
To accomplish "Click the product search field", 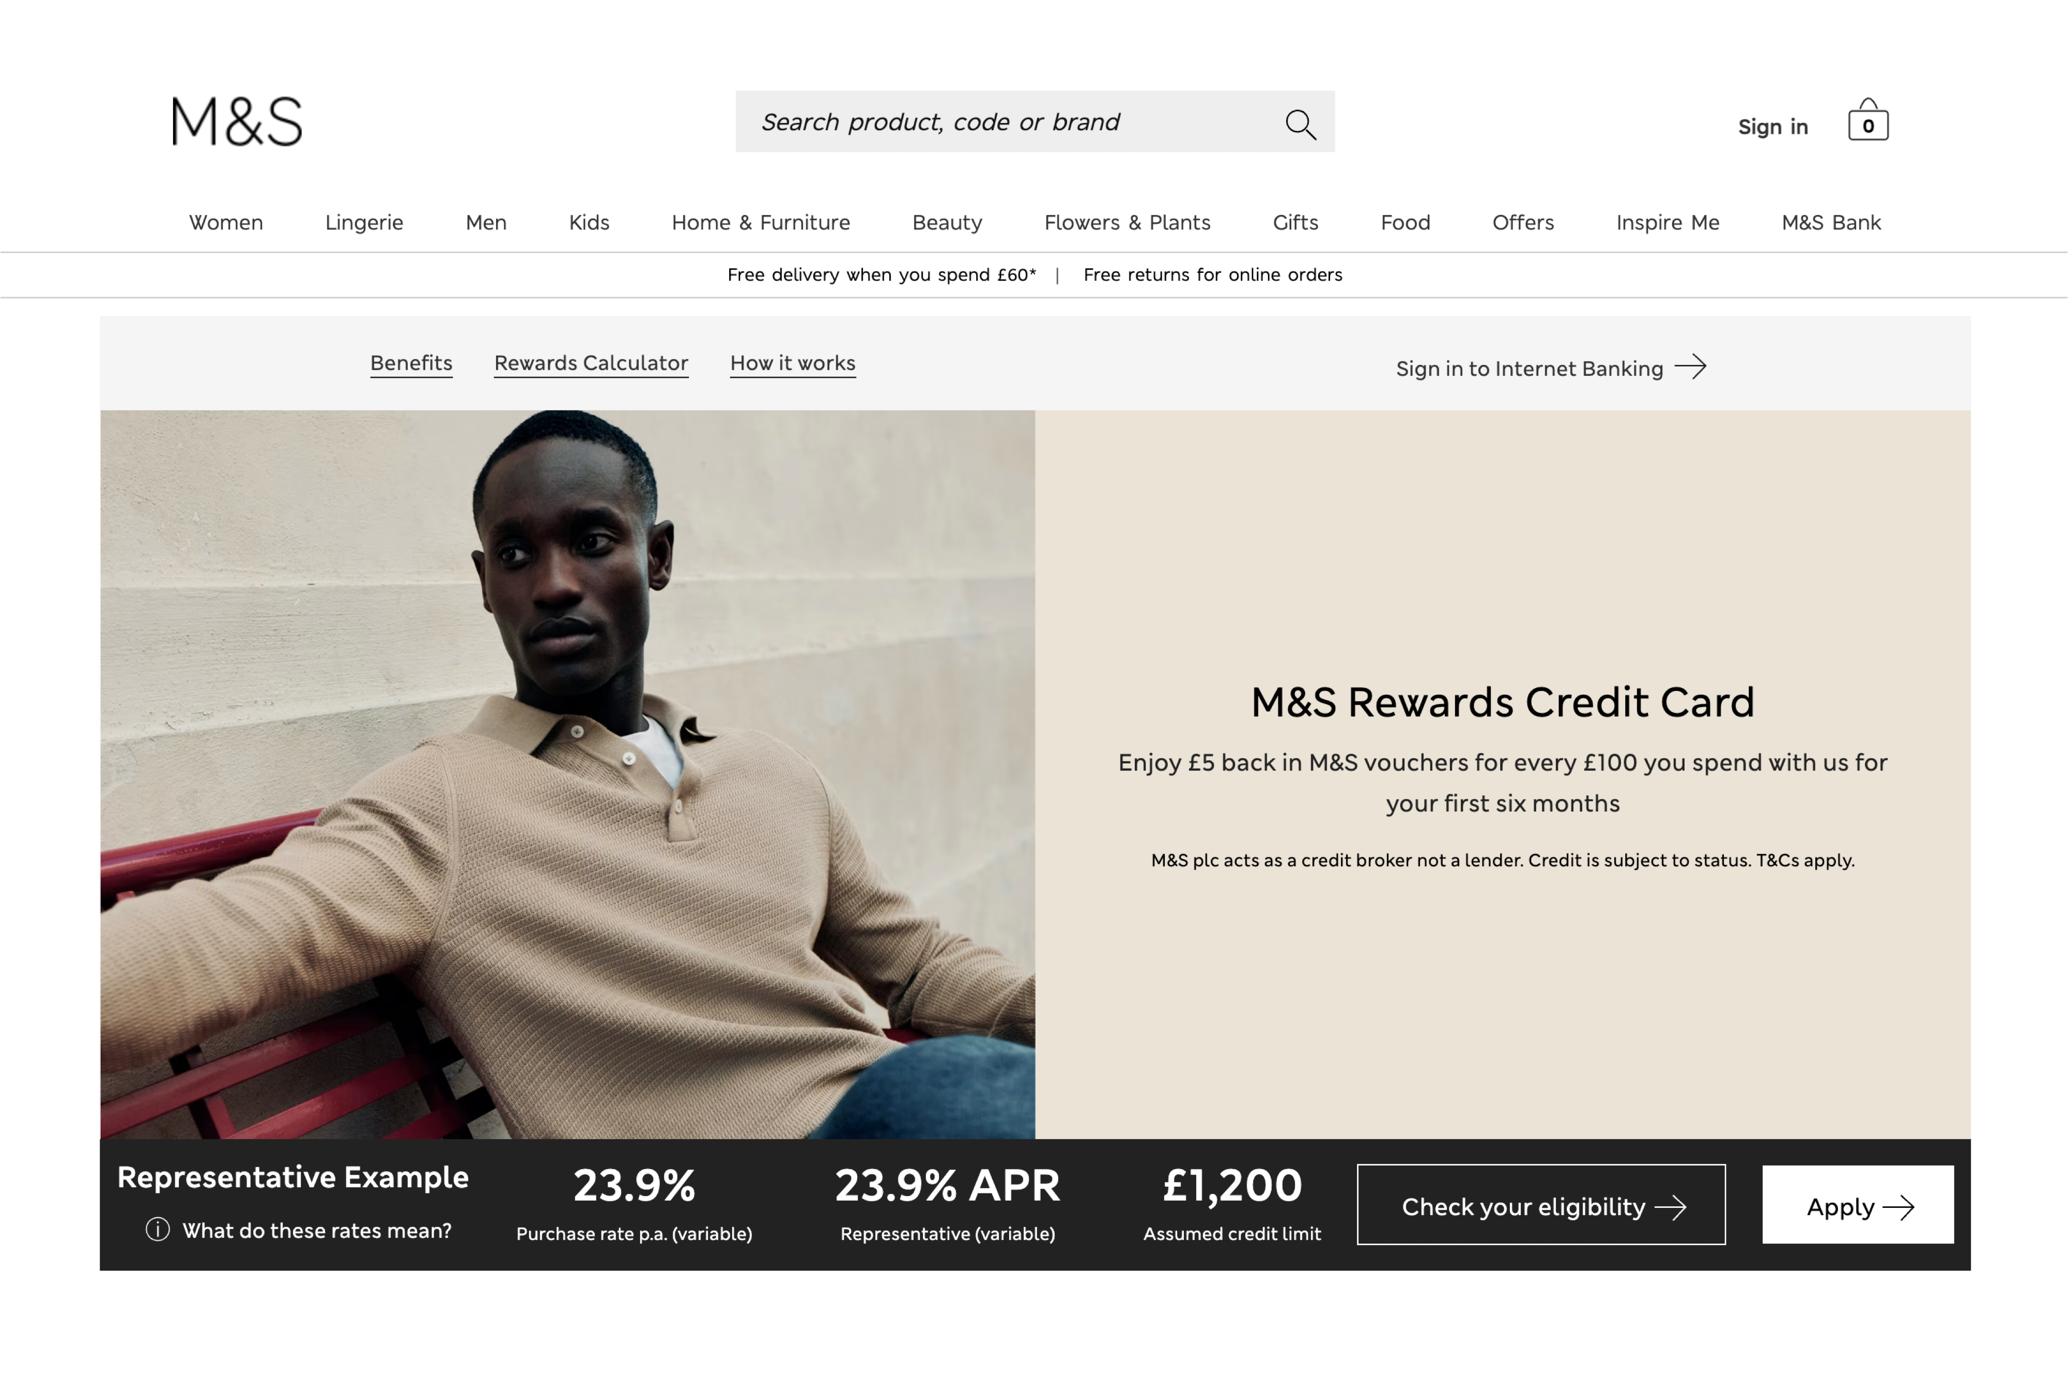I will pos(1035,121).
